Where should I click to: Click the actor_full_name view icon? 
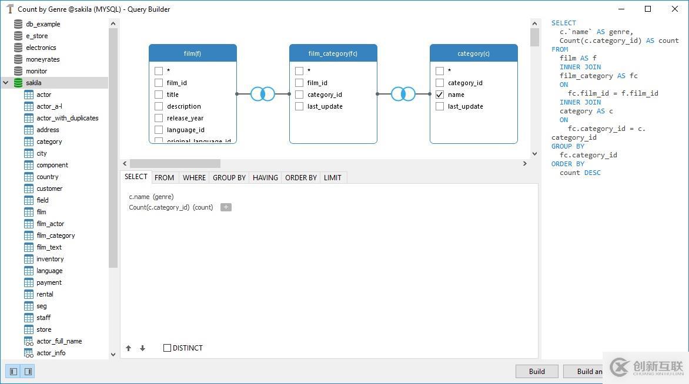tap(29, 341)
